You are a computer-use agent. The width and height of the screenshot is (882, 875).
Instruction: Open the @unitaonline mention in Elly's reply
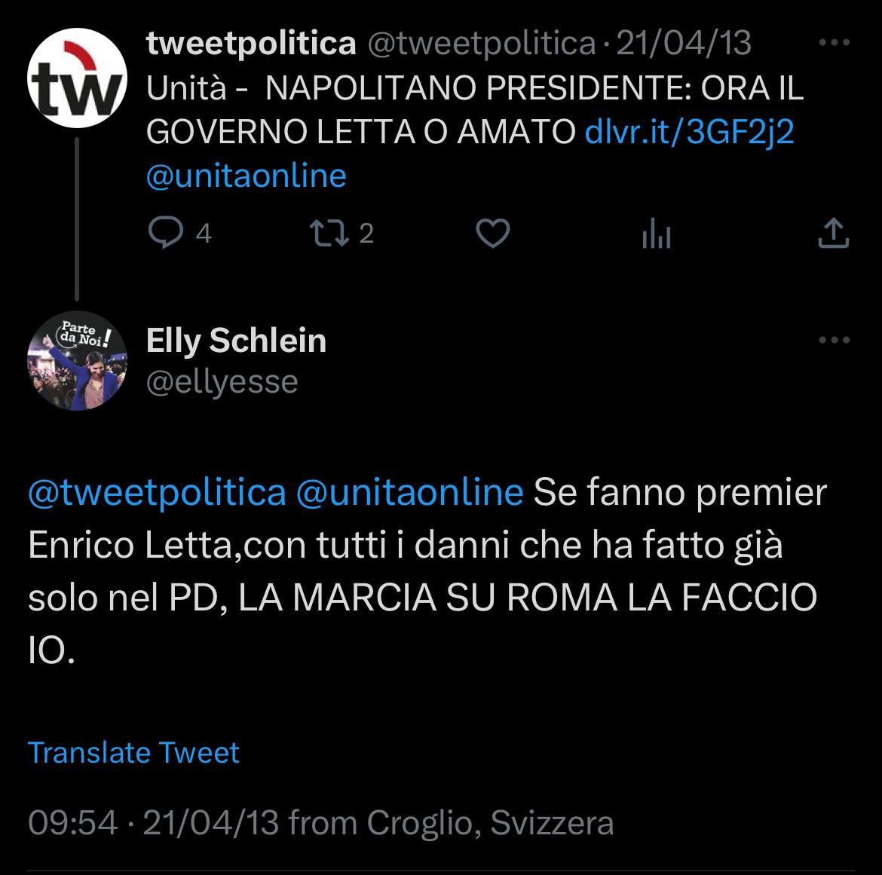[410, 493]
